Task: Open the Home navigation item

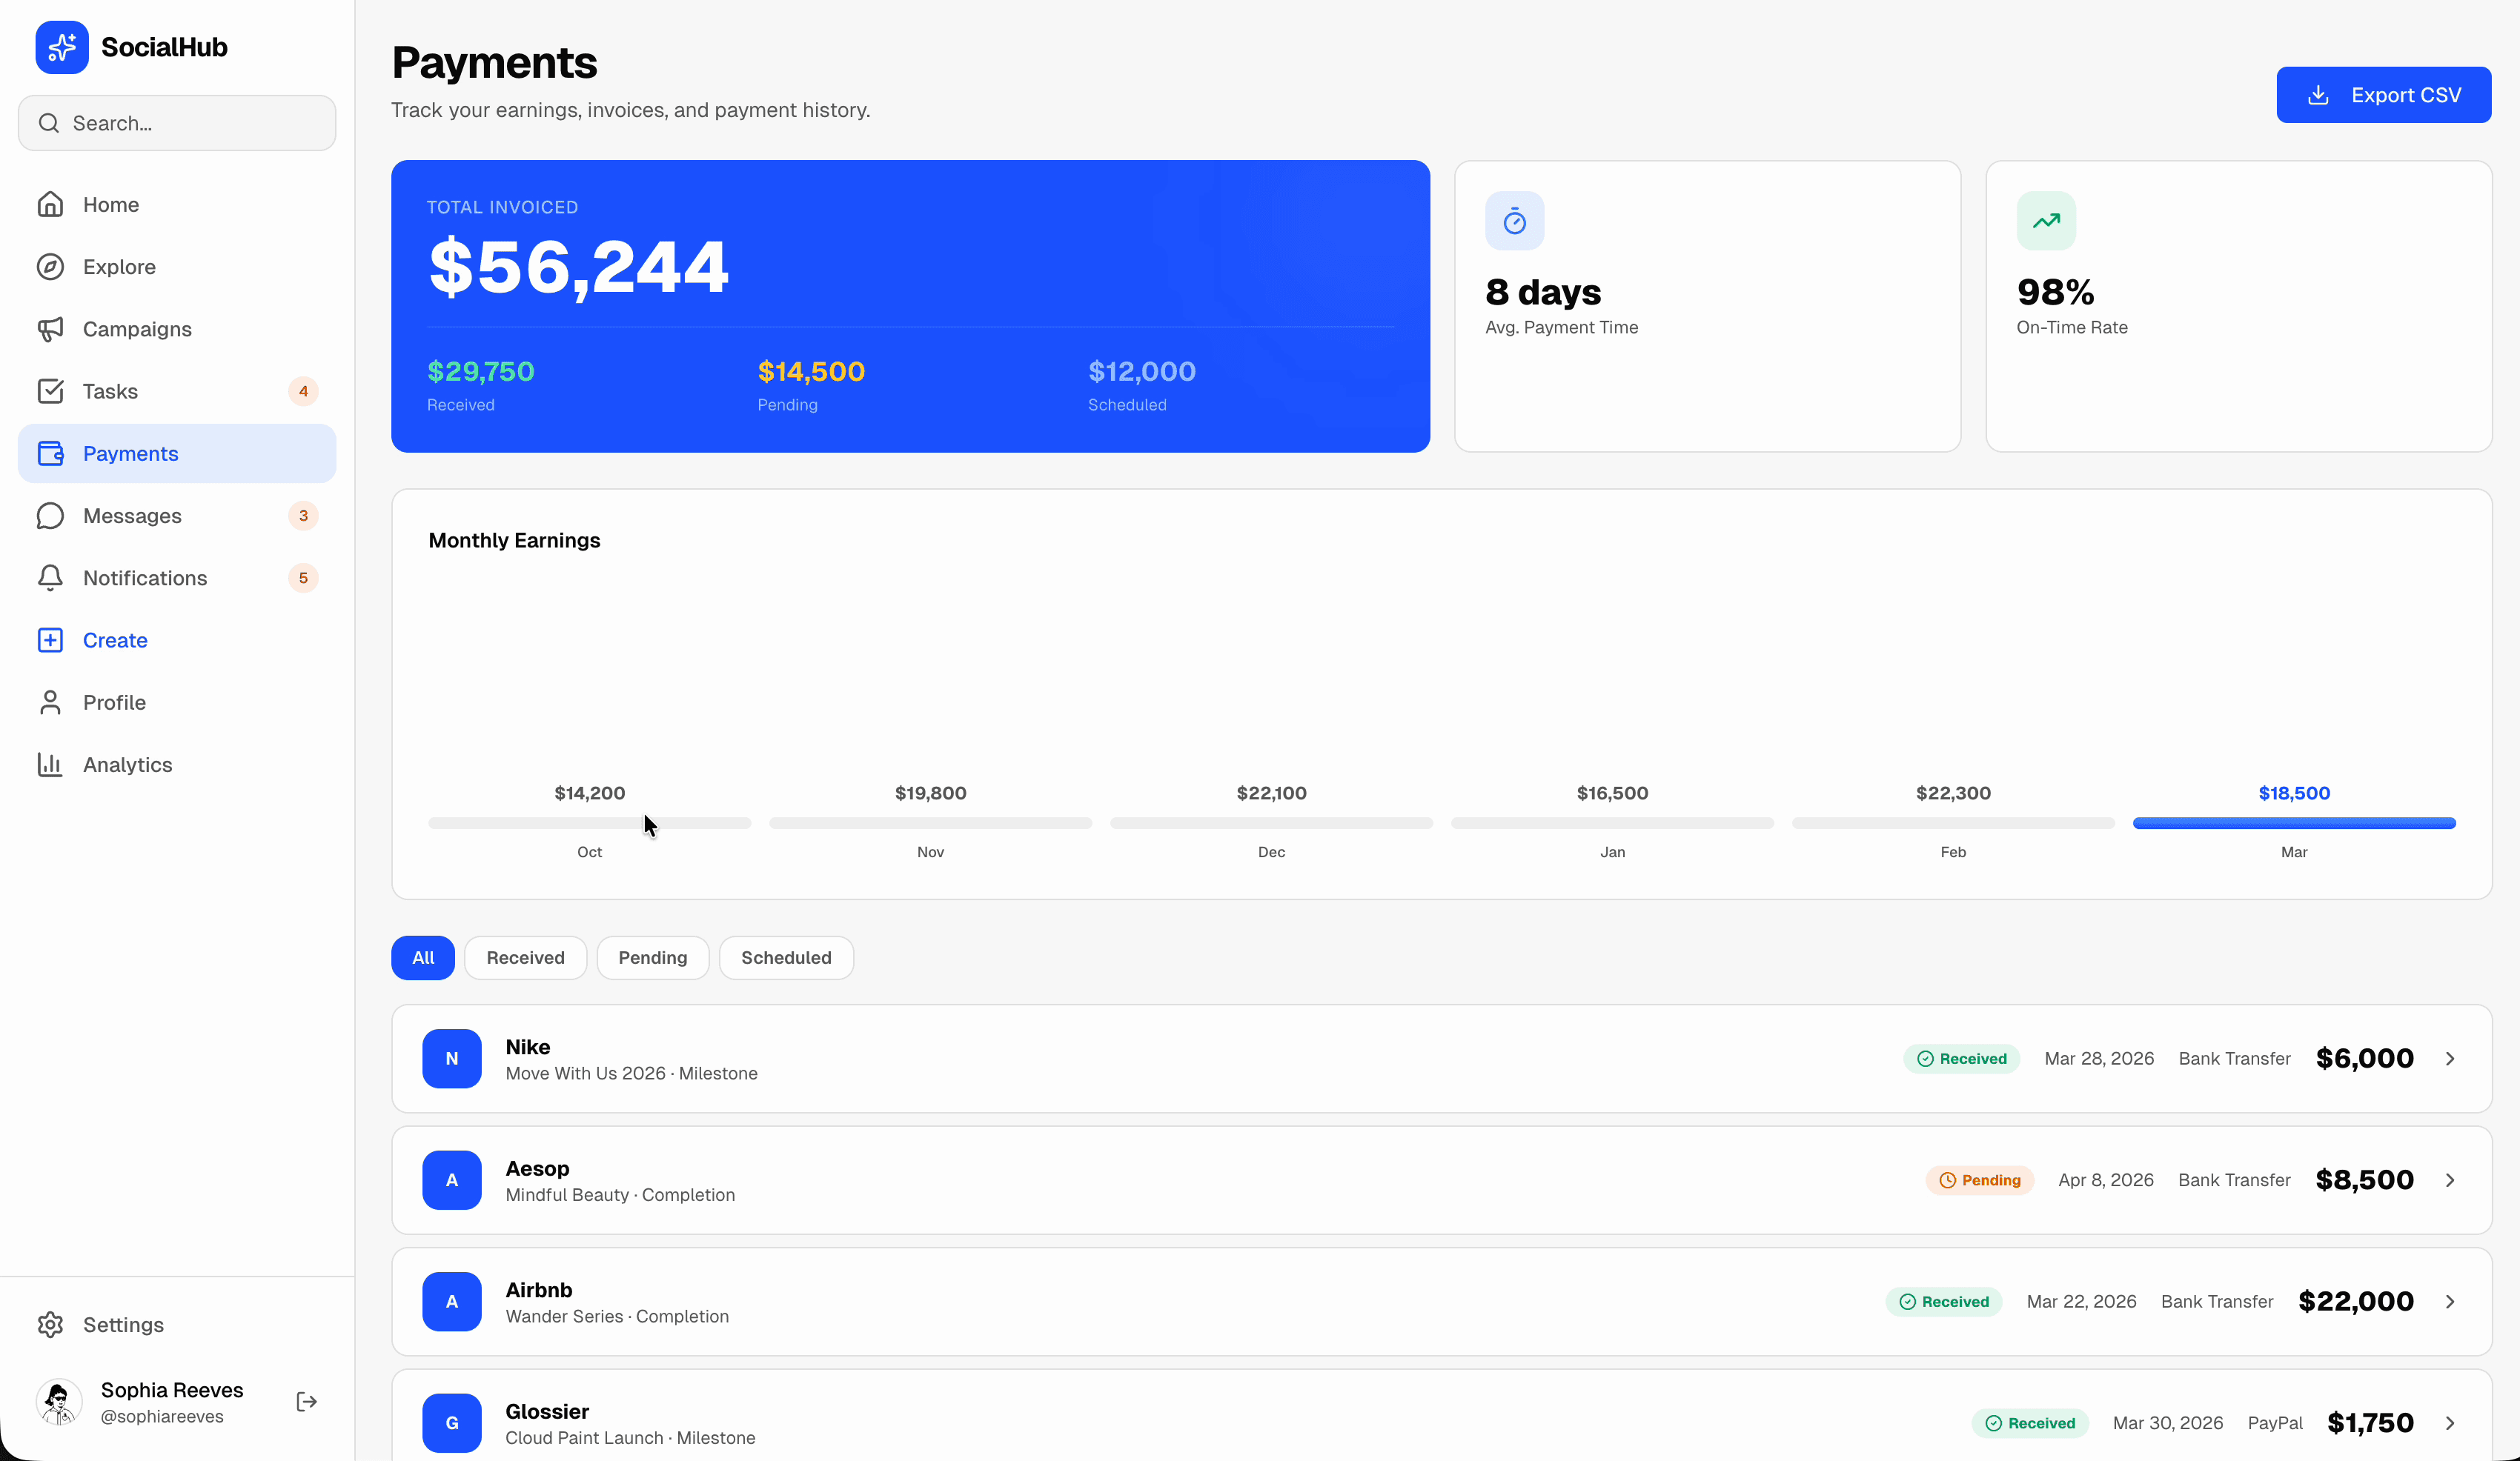Action: coord(110,204)
